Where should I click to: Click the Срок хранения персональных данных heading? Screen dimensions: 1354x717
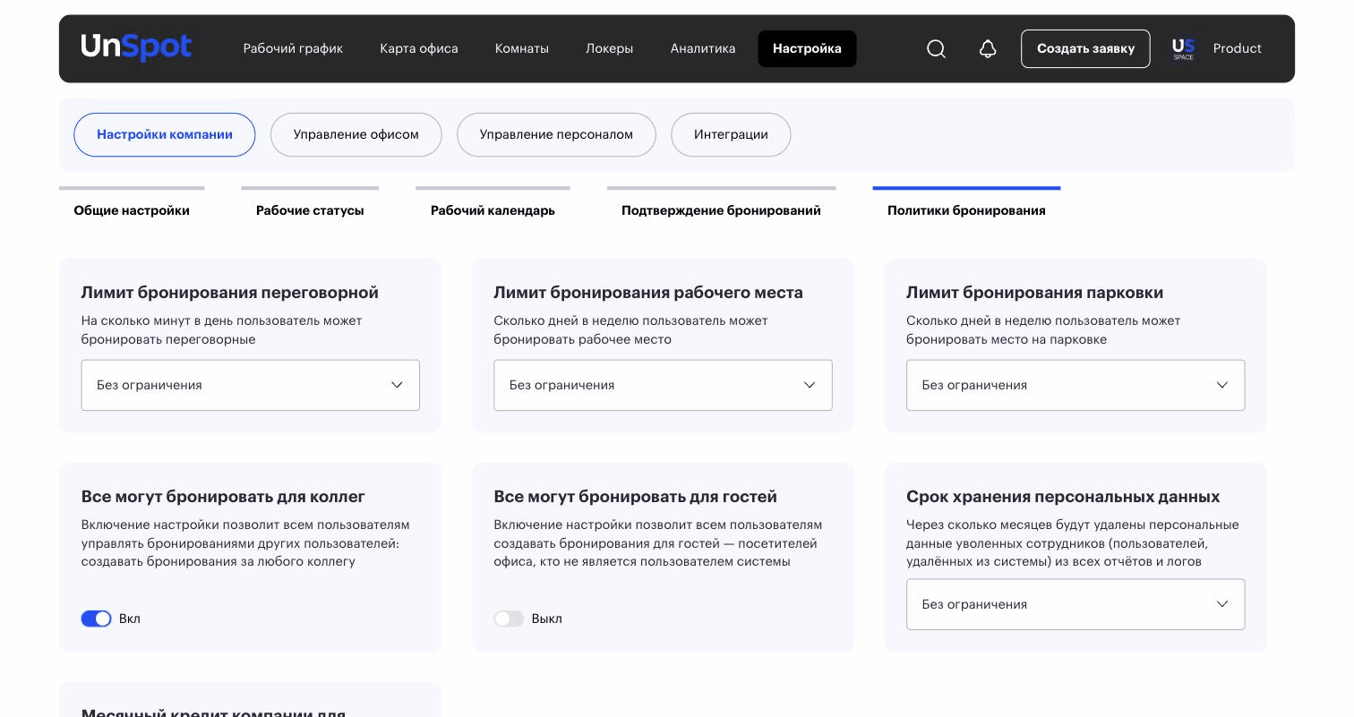(x=1063, y=497)
